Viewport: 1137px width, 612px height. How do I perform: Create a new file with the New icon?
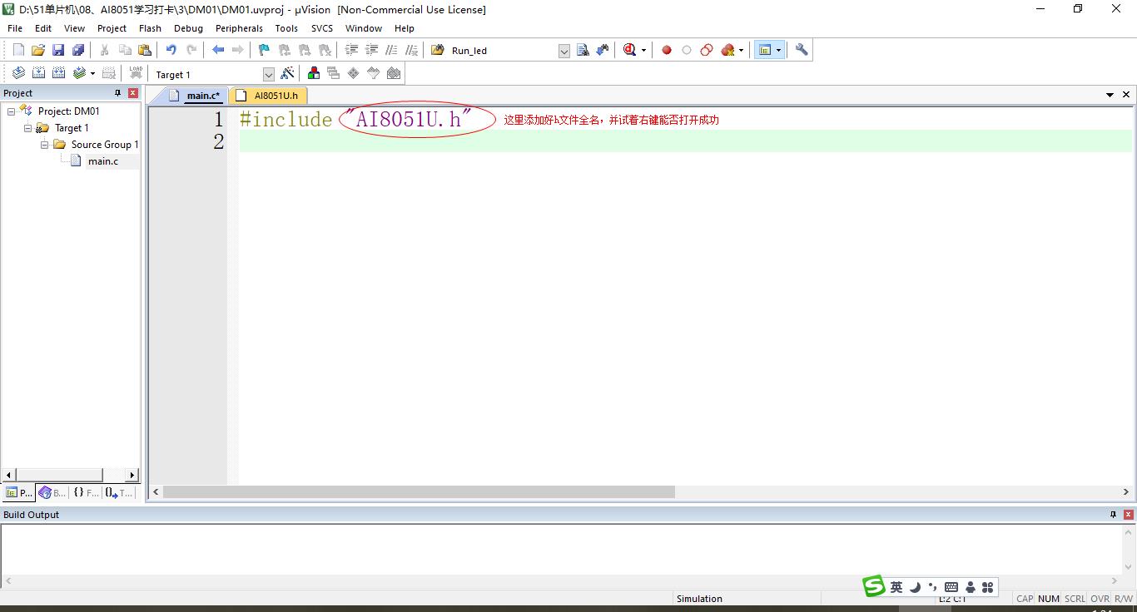(18, 50)
